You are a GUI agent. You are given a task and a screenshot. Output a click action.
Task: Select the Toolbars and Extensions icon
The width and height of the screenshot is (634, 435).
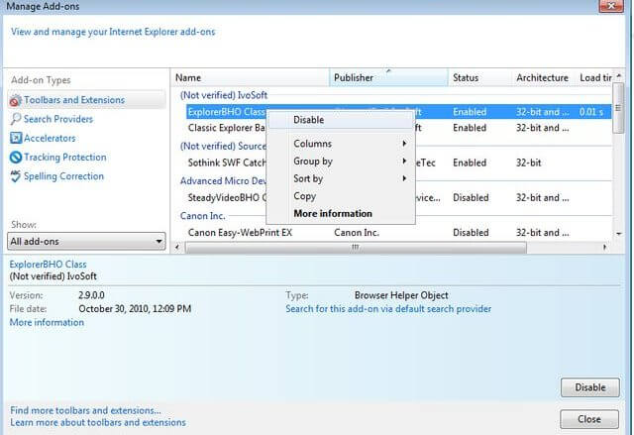pyautogui.click(x=15, y=100)
